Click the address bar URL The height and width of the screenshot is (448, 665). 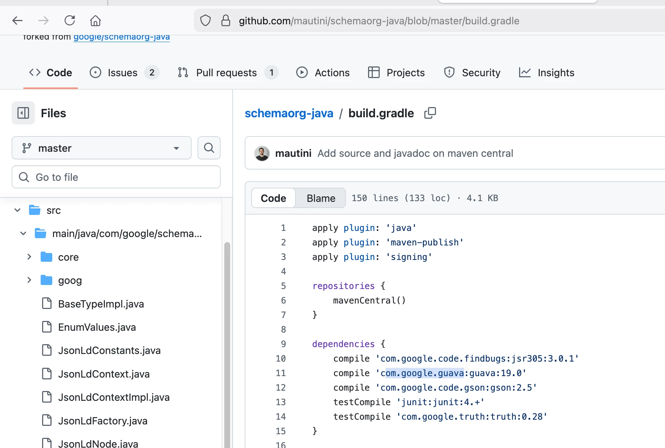click(x=379, y=21)
